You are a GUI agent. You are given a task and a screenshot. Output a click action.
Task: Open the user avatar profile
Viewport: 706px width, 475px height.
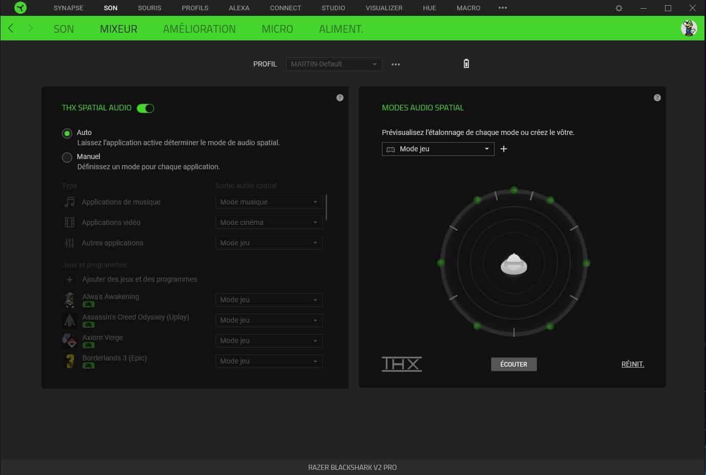689,28
